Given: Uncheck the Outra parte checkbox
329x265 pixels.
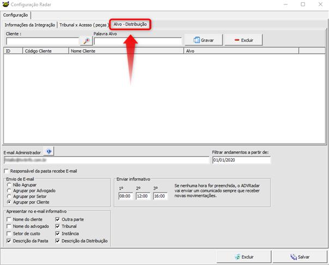Looking at the screenshot, I should 58,219.
